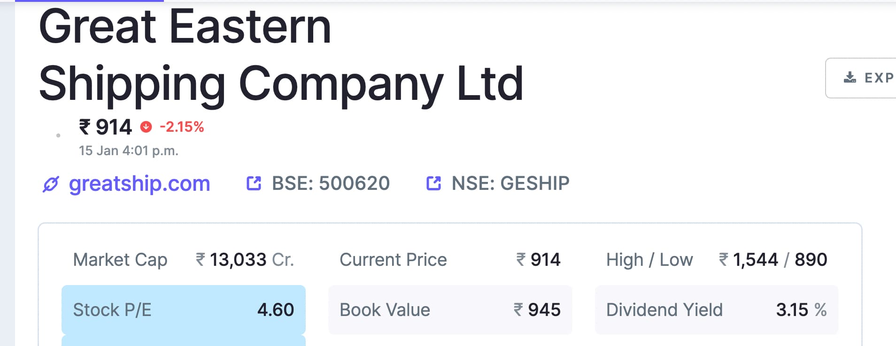The image size is (896, 346).
Task: Click the Great Eastern Shipping Company heading
Action: click(x=281, y=55)
